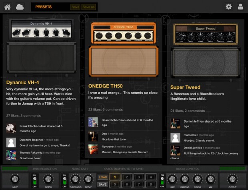Select the ONEDGE TH50 amp thumbnail

pos(124,50)
